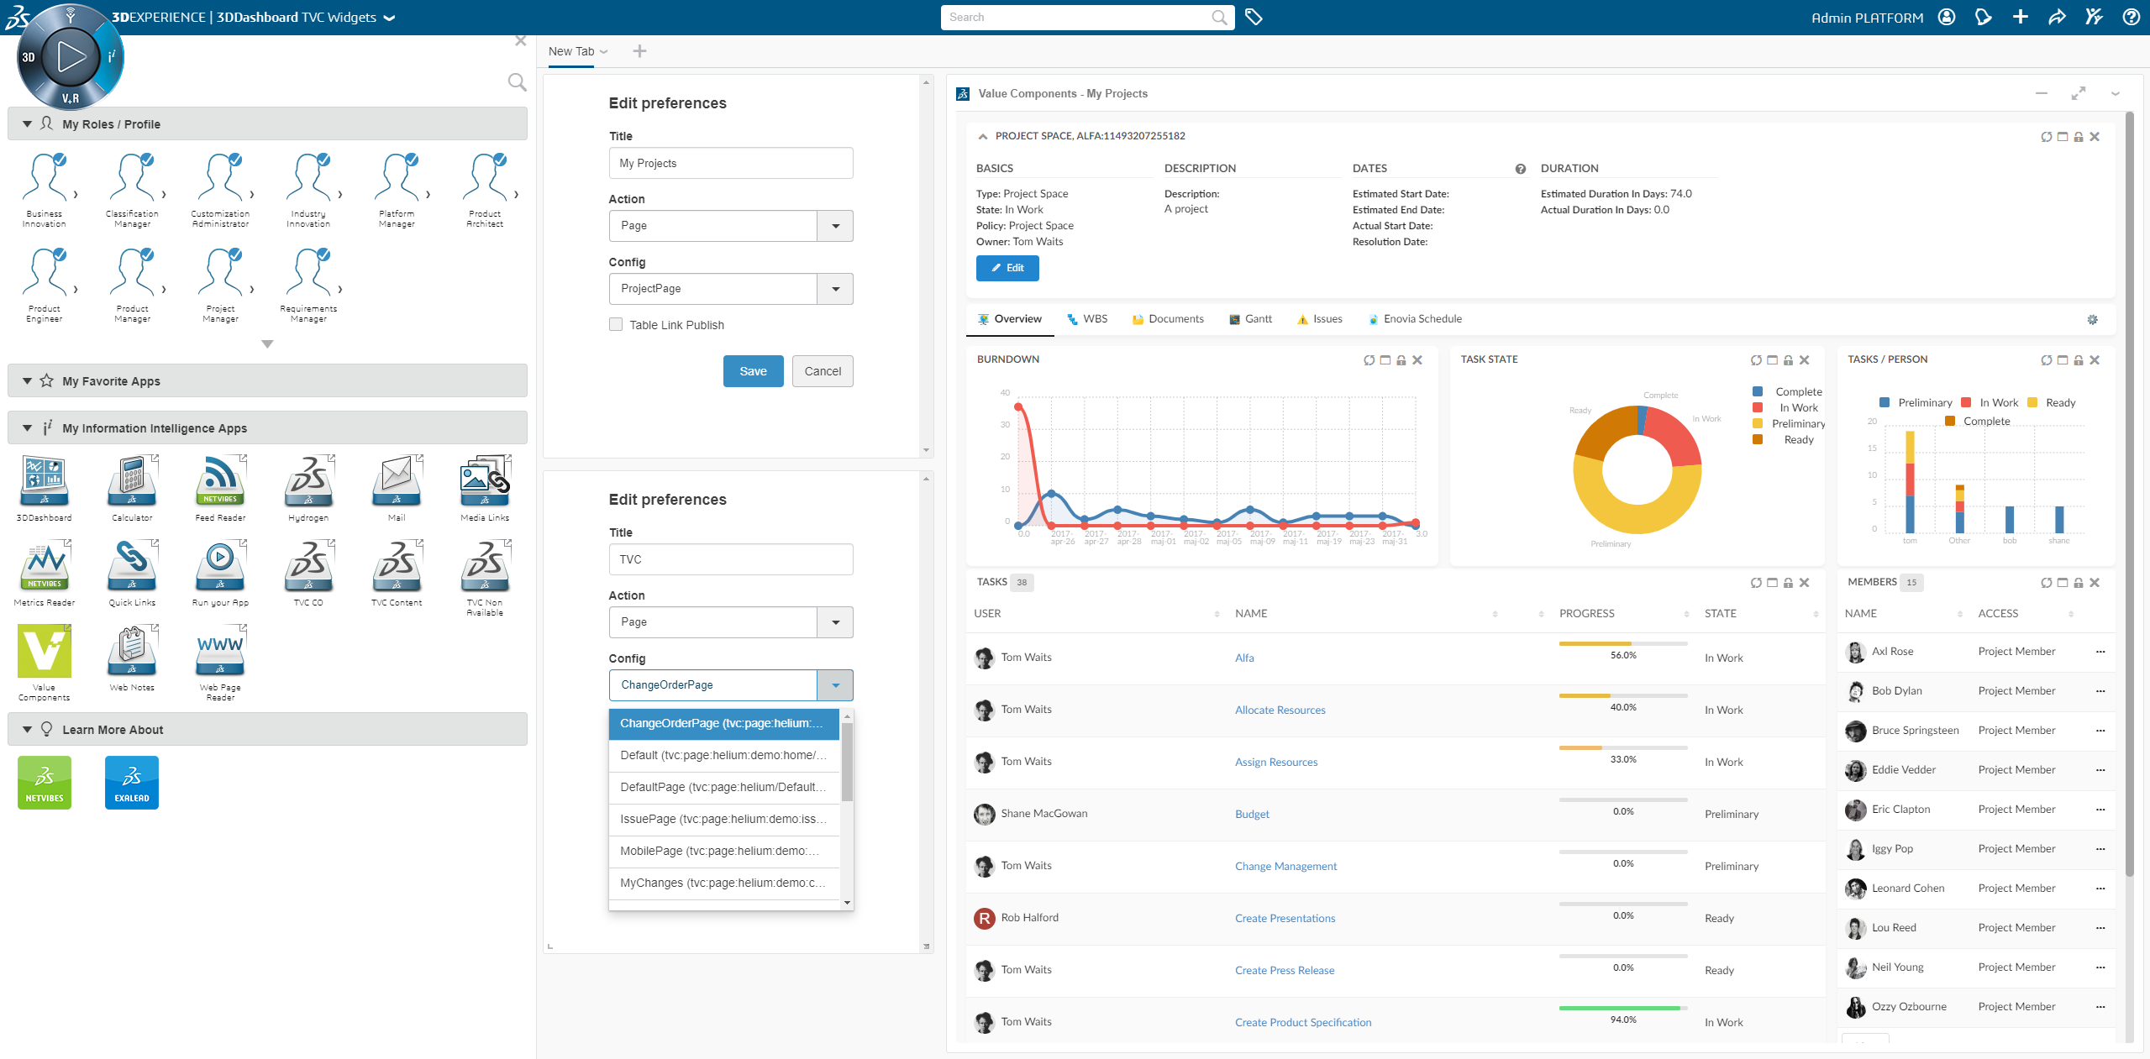Screen dimensions: 2150x1059
Task: Open the Allocate Resources task link
Action: 1280,710
